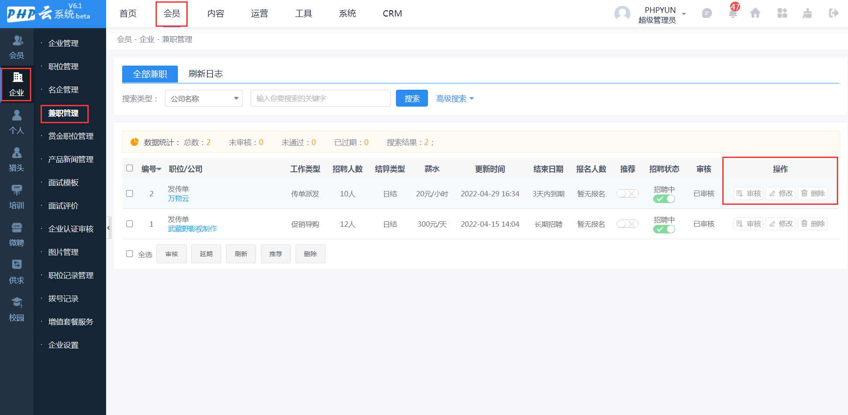The image size is (848, 415).
Task: Open the 猎头 sidebar icon section
Action: pyautogui.click(x=17, y=160)
